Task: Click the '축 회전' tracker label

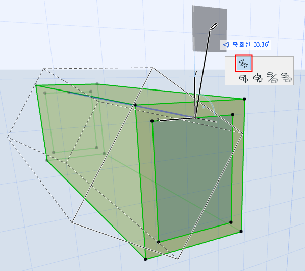Action: (x=241, y=44)
